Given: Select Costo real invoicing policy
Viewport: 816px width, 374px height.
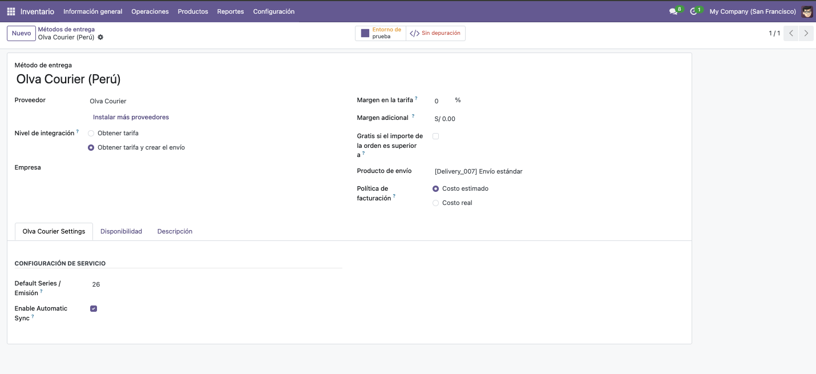Looking at the screenshot, I should (x=436, y=203).
